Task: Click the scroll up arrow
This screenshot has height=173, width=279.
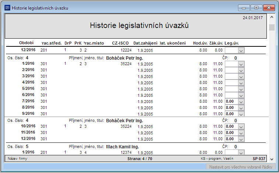Action: pos(272,17)
